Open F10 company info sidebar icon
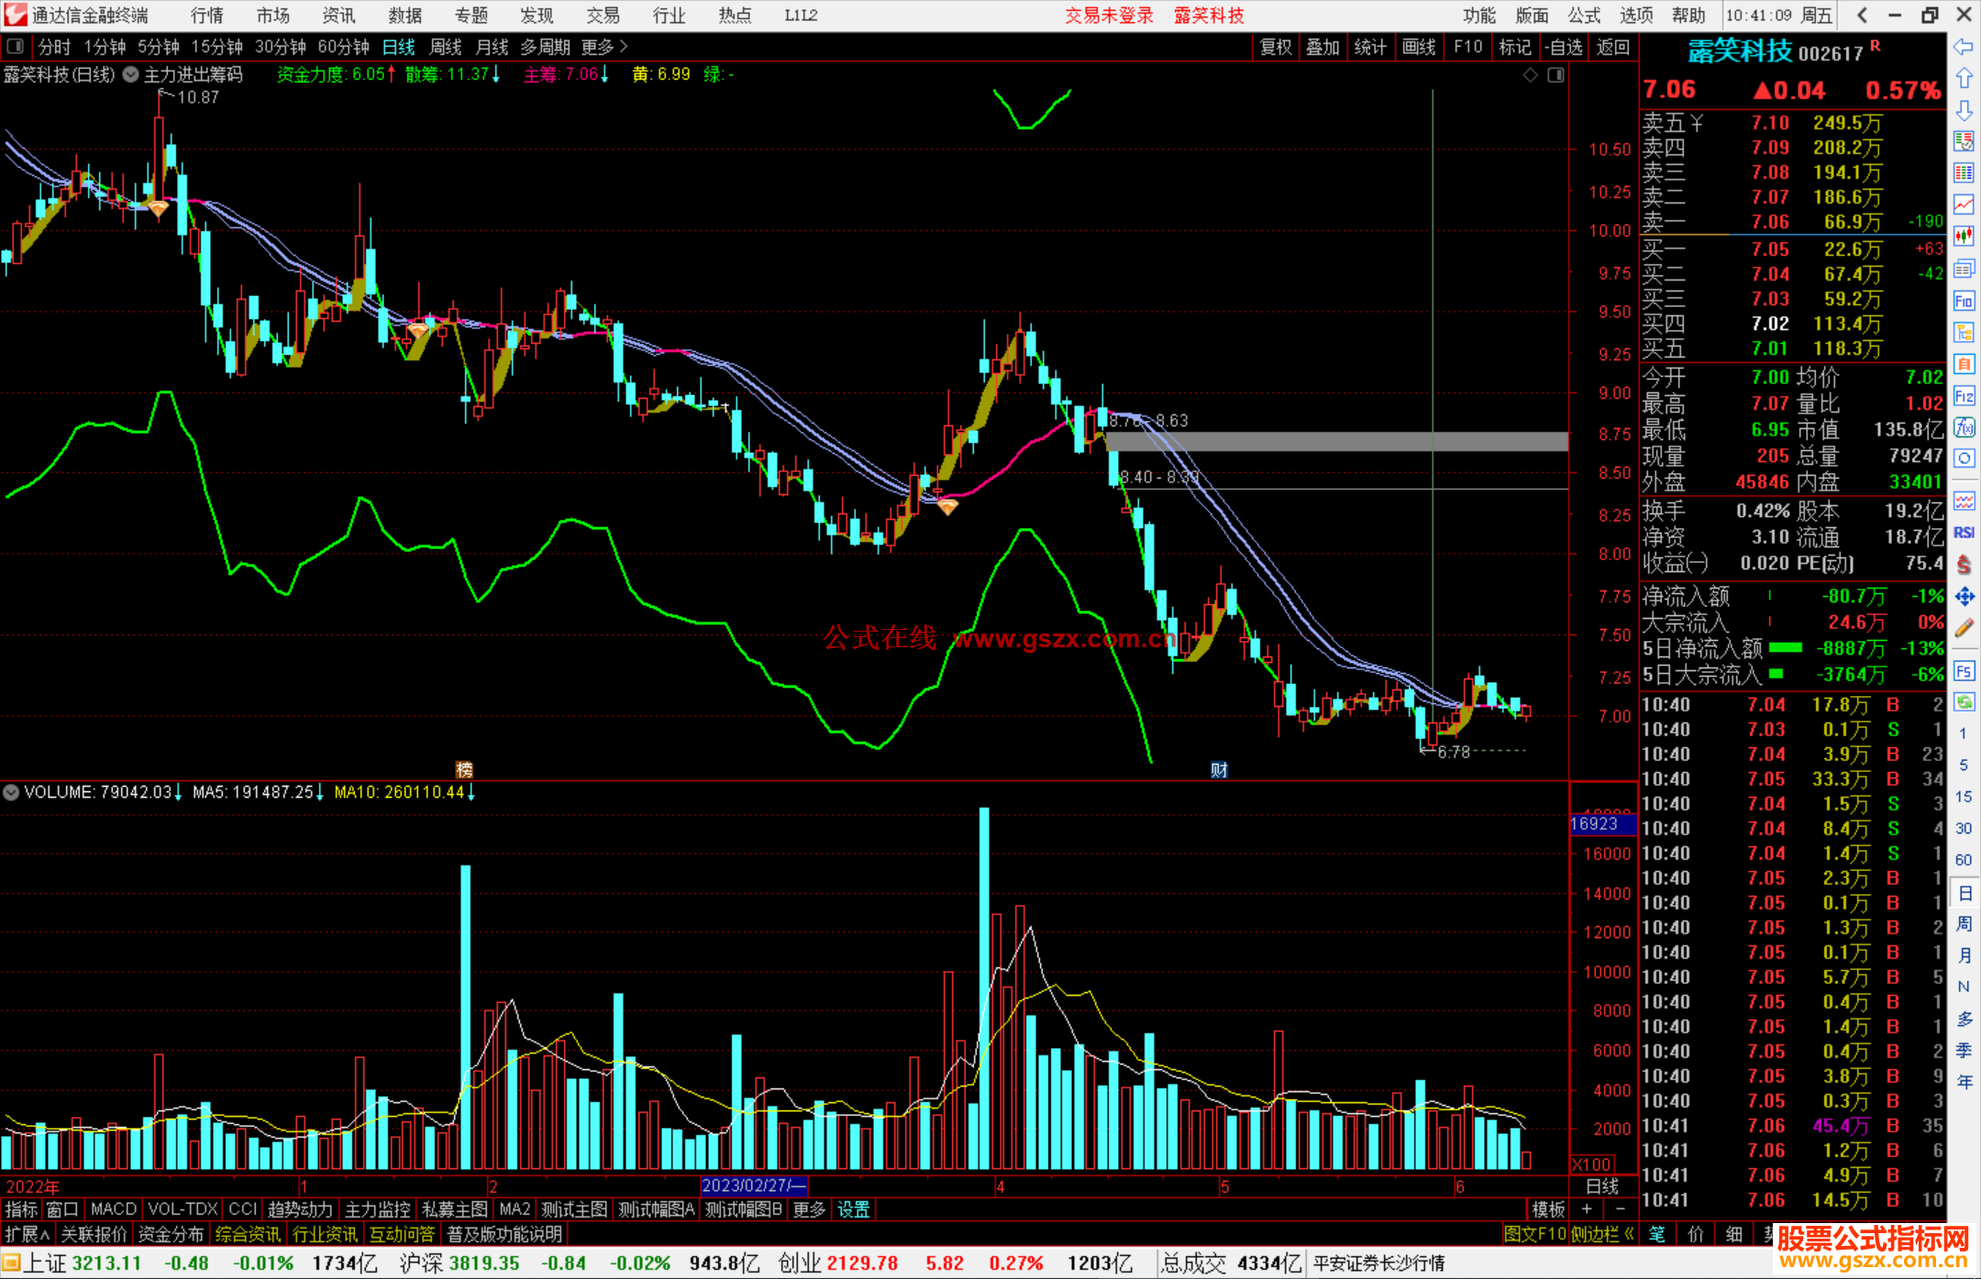The width and height of the screenshot is (1981, 1279). click(1964, 302)
